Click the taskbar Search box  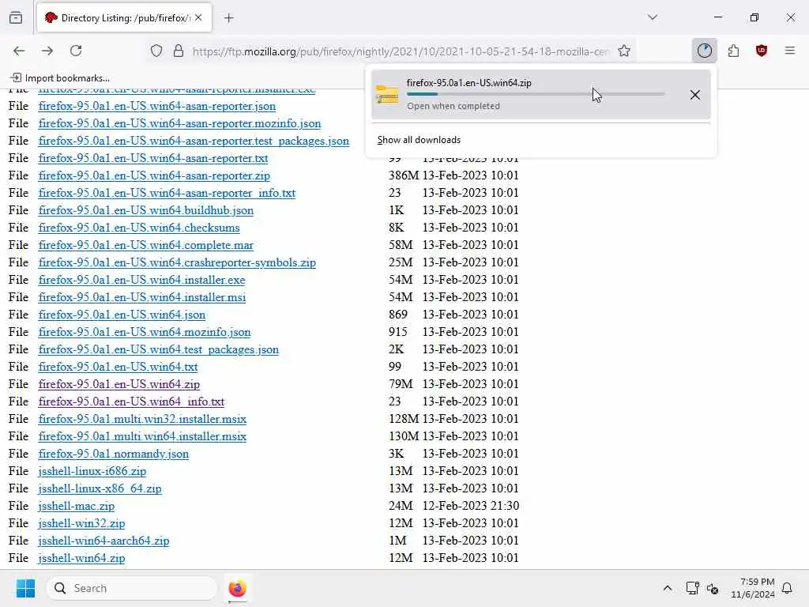(x=132, y=588)
